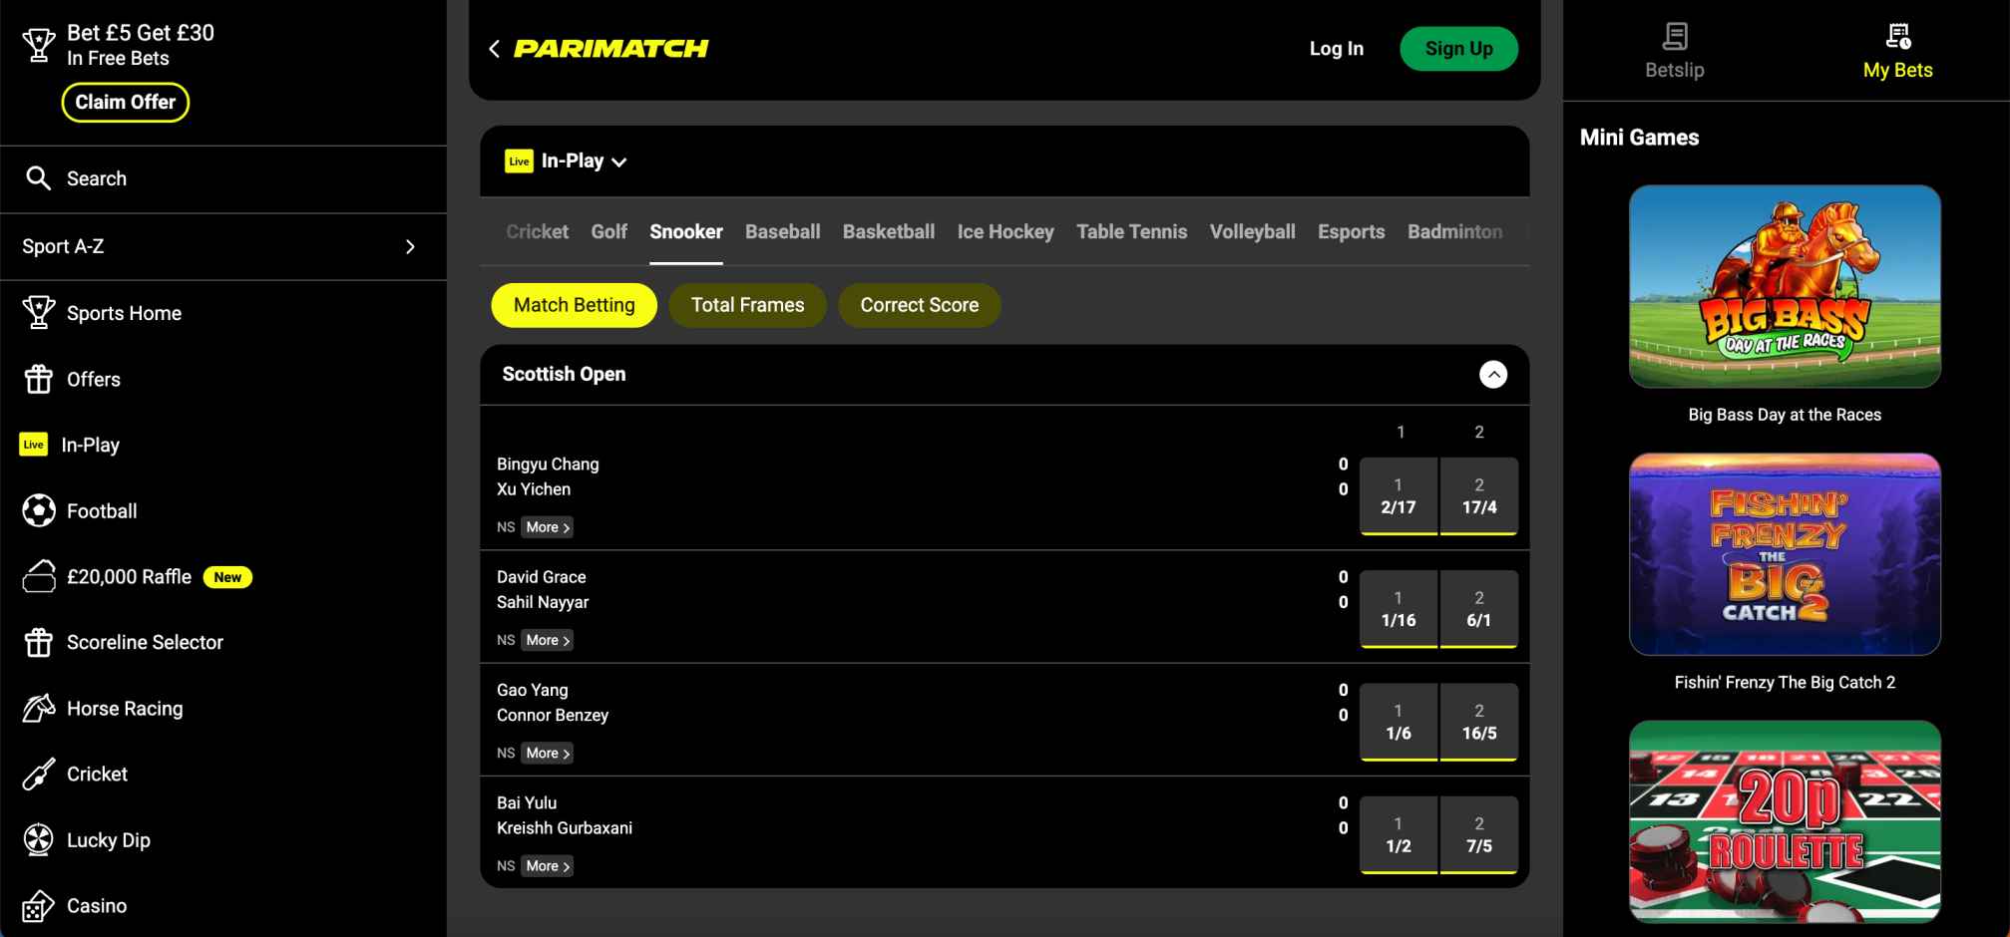Select the Correct Score filter

[919, 305]
